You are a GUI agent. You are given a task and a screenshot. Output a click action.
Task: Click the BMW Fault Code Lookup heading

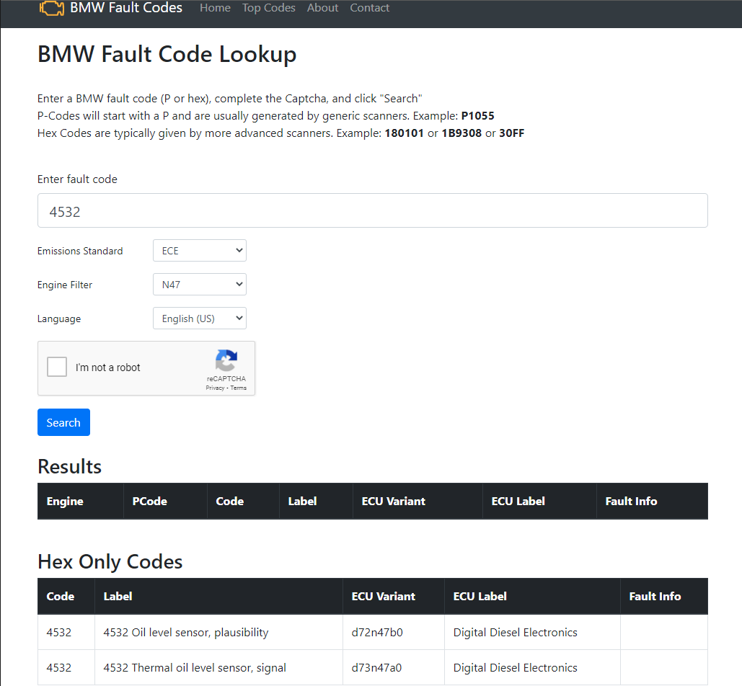[x=167, y=54]
